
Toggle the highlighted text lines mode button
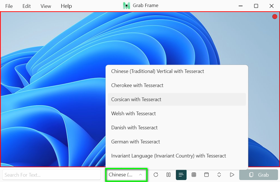(181, 175)
